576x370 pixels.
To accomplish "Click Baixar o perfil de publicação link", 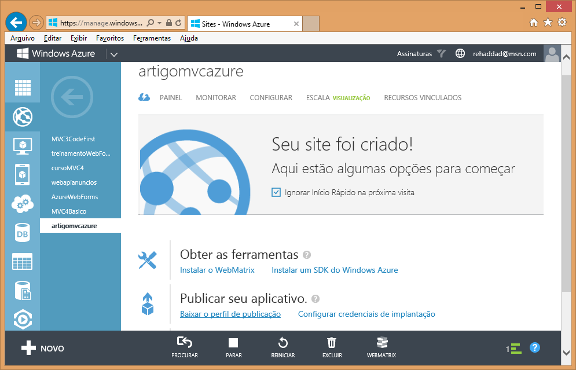I will pyautogui.click(x=230, y=314).
